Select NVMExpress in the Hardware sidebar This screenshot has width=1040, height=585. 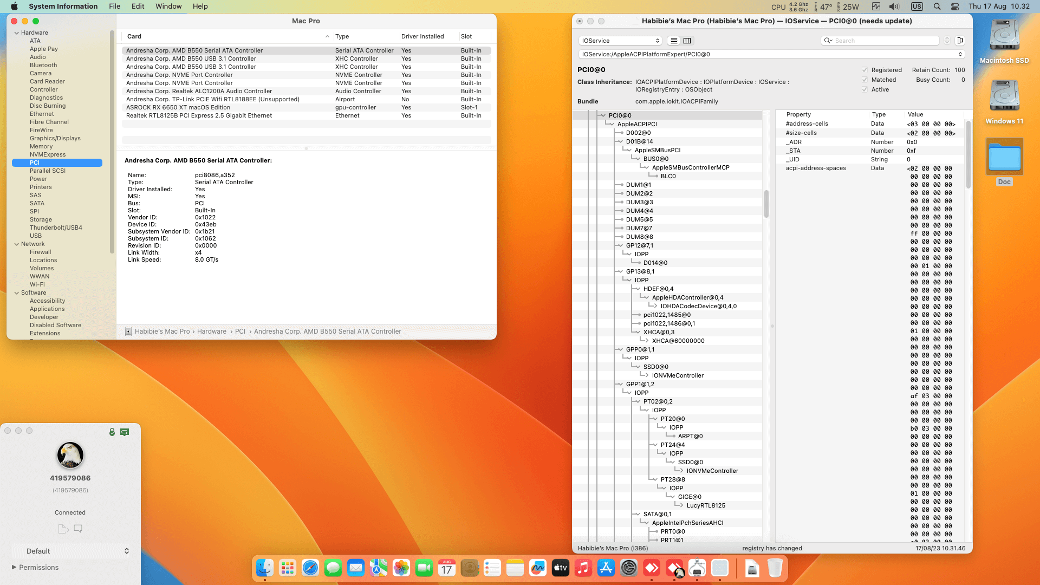tap(48, 154)
